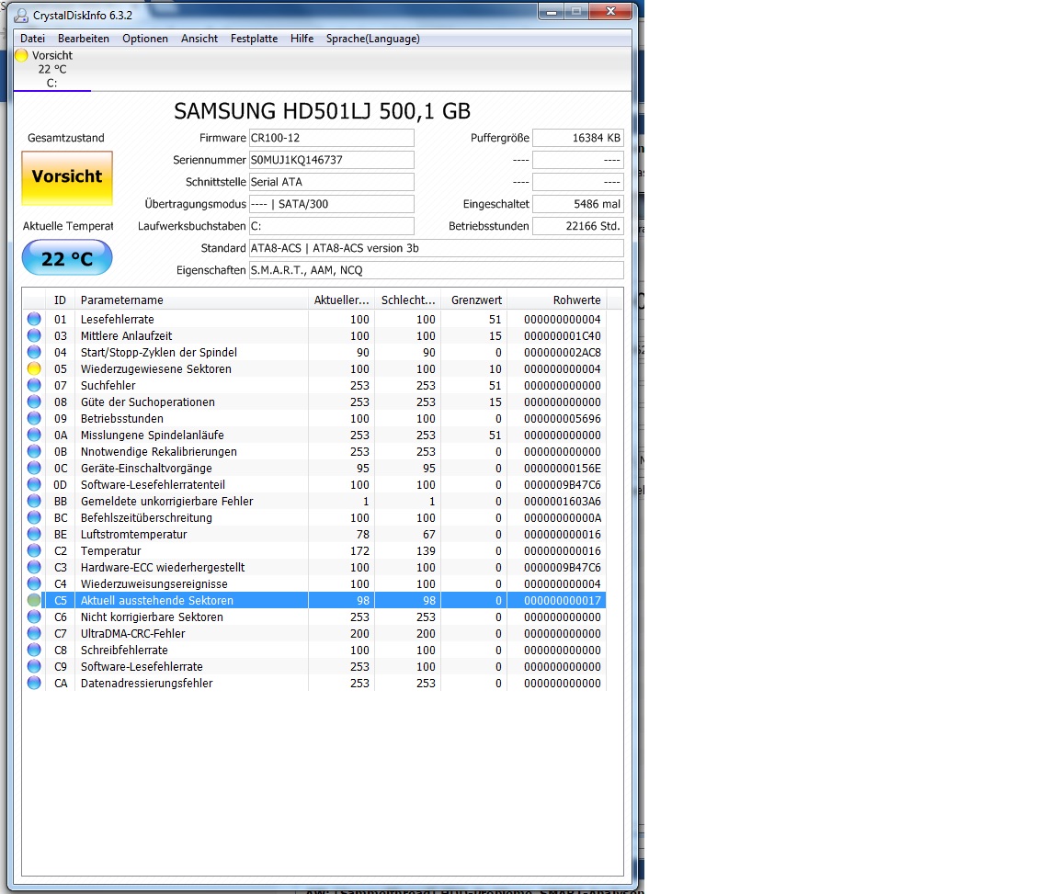Open the Hilfe menu
Image resolution: width=1059 pixels, height=894 pixels.
[x=302, y=39]
